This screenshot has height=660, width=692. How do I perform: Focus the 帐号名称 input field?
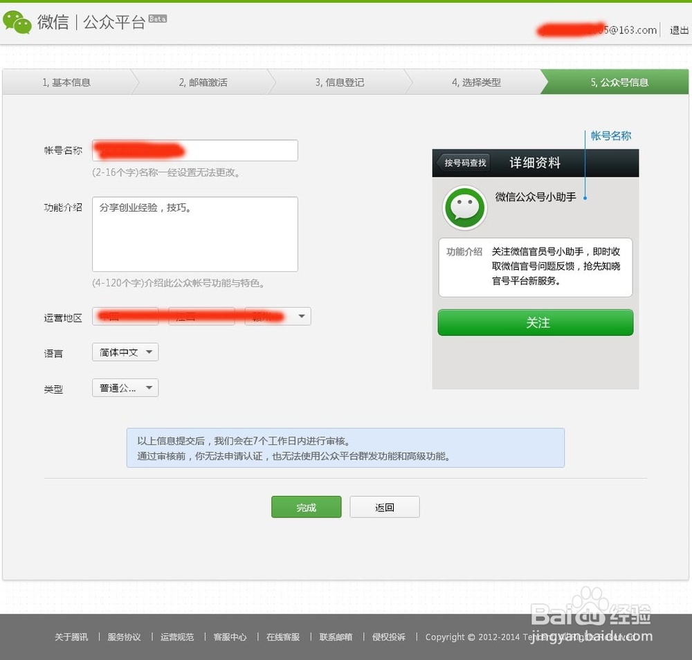tap(195, 150)
